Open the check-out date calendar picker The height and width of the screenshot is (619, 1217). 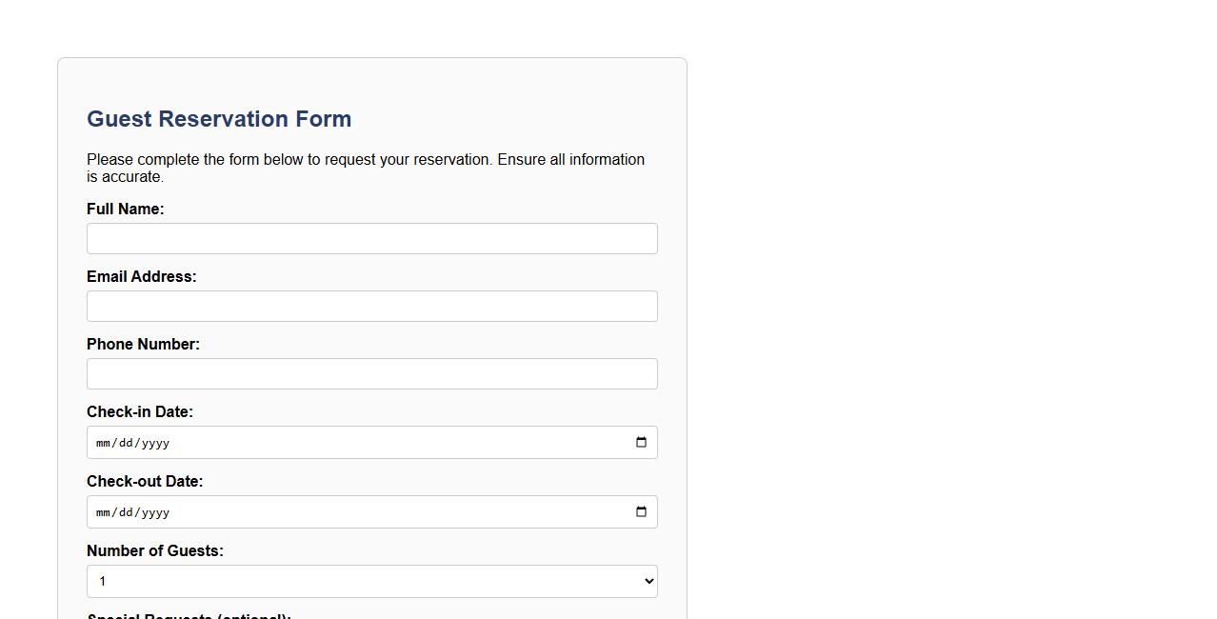(641, 511)
